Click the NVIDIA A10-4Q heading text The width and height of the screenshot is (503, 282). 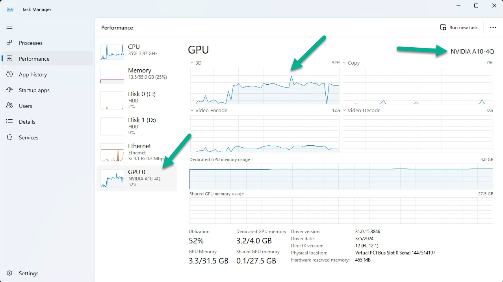(472, 51)
